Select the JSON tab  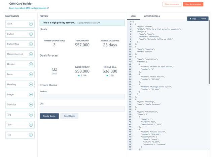coord(134,16)
